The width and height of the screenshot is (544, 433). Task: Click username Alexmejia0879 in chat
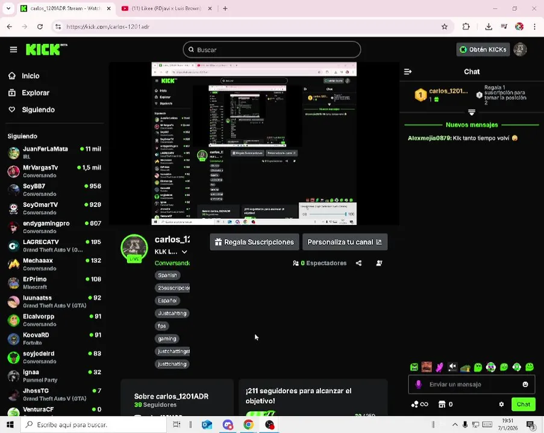pos(430,138)
